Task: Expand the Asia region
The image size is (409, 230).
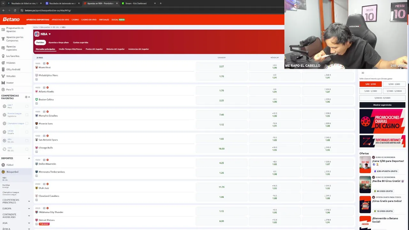Action: (x=29, y=223)
